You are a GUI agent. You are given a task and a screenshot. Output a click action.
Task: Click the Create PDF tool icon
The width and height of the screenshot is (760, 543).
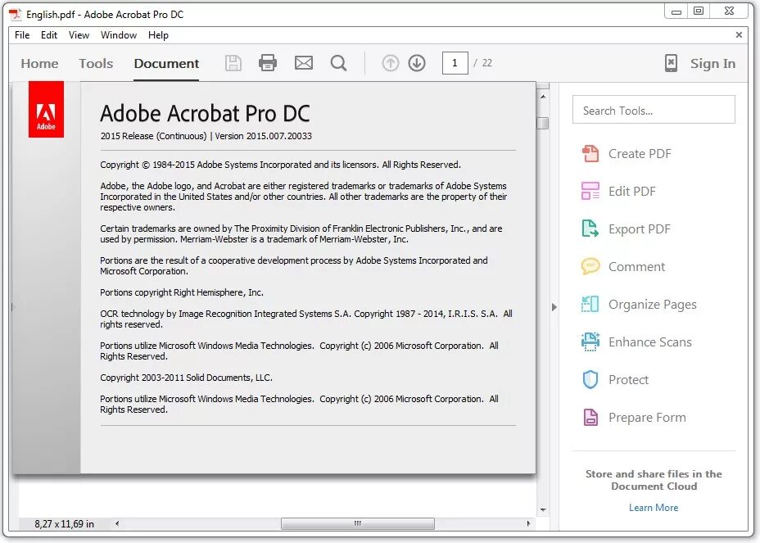point(590,154)
